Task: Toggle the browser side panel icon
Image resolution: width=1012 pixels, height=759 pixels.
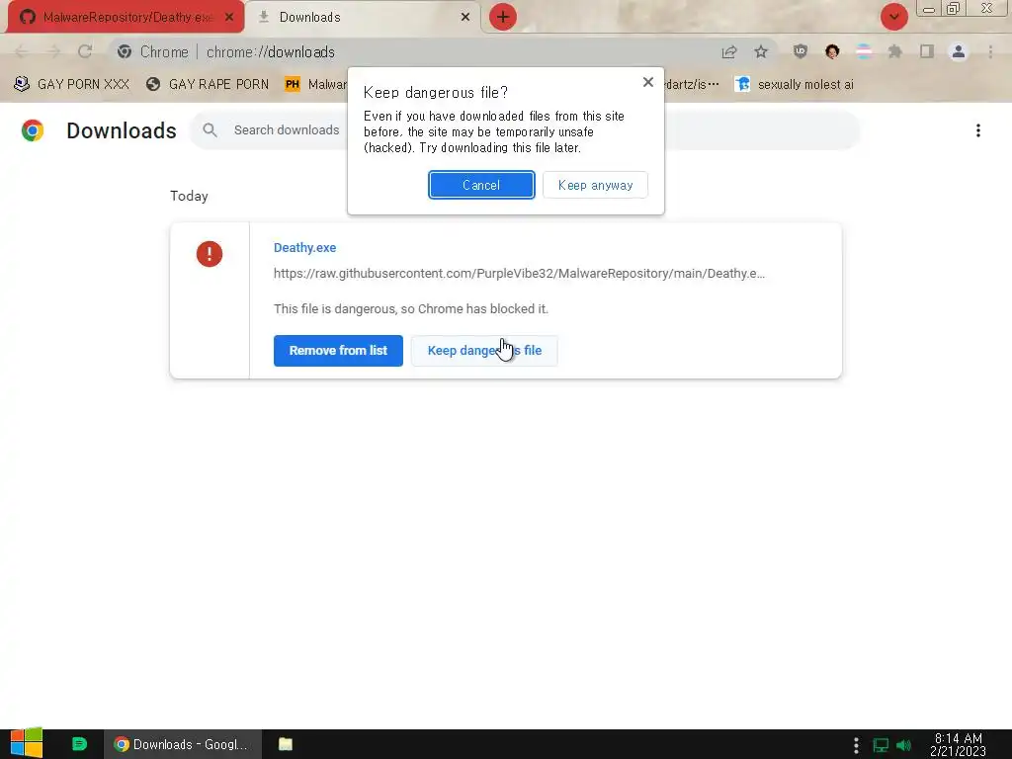Action: (x=927, y=51)
